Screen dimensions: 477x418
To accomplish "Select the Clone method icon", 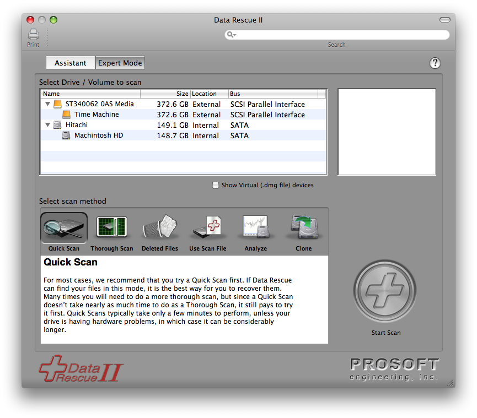I will tap(304, 226).
